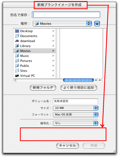Click the キャンセル button

coord(68,146)
